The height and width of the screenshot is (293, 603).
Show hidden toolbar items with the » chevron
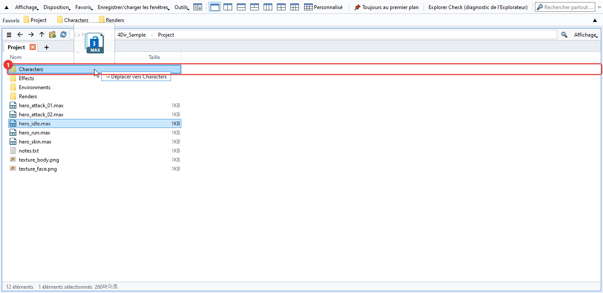[x=599, y=7]
